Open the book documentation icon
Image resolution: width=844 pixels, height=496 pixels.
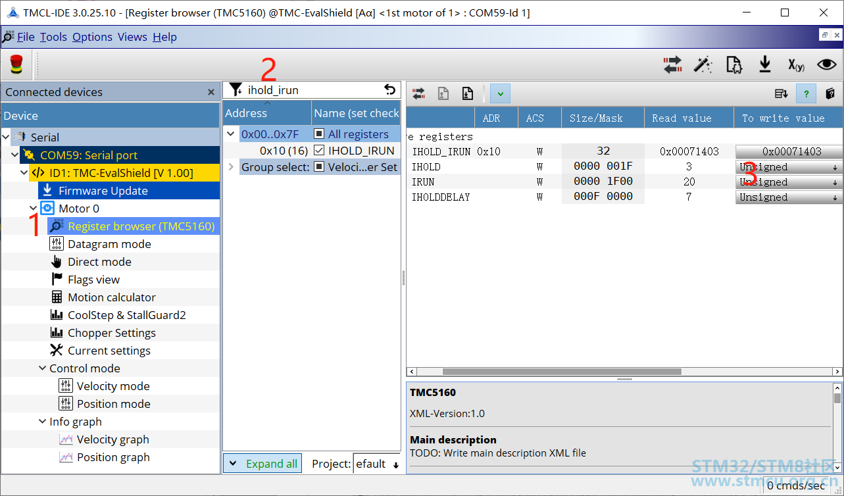(x=830, y=94)
